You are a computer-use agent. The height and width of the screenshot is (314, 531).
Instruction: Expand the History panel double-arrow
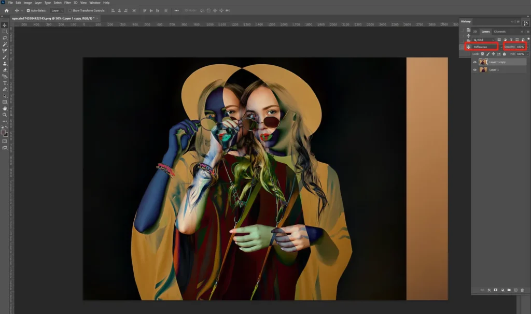(512, 22)
